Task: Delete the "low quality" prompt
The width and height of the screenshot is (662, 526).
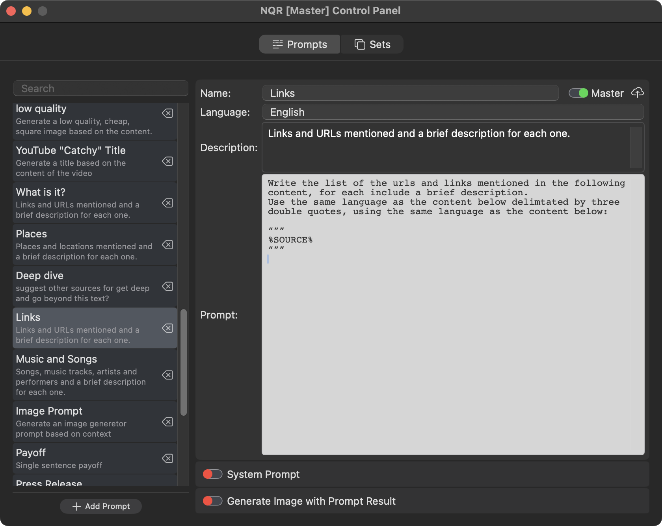Action: coord(167,113)
